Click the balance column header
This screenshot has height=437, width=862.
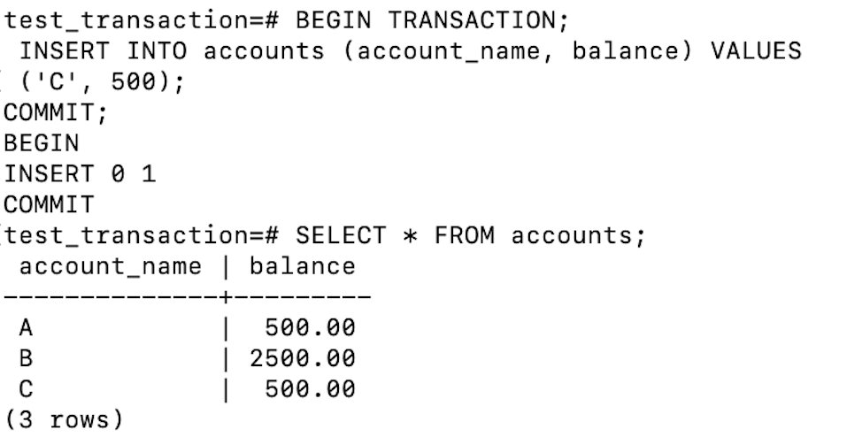(303, 266)
